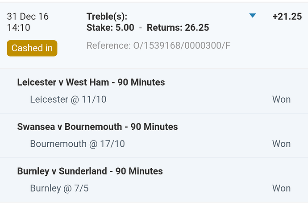This screenshot has height=203, width=308.
Task: Select the bet reference number
Action: point(158,46)
